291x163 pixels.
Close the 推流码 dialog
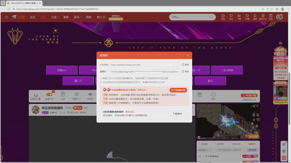pyautogui.click(x=188, y=55)
